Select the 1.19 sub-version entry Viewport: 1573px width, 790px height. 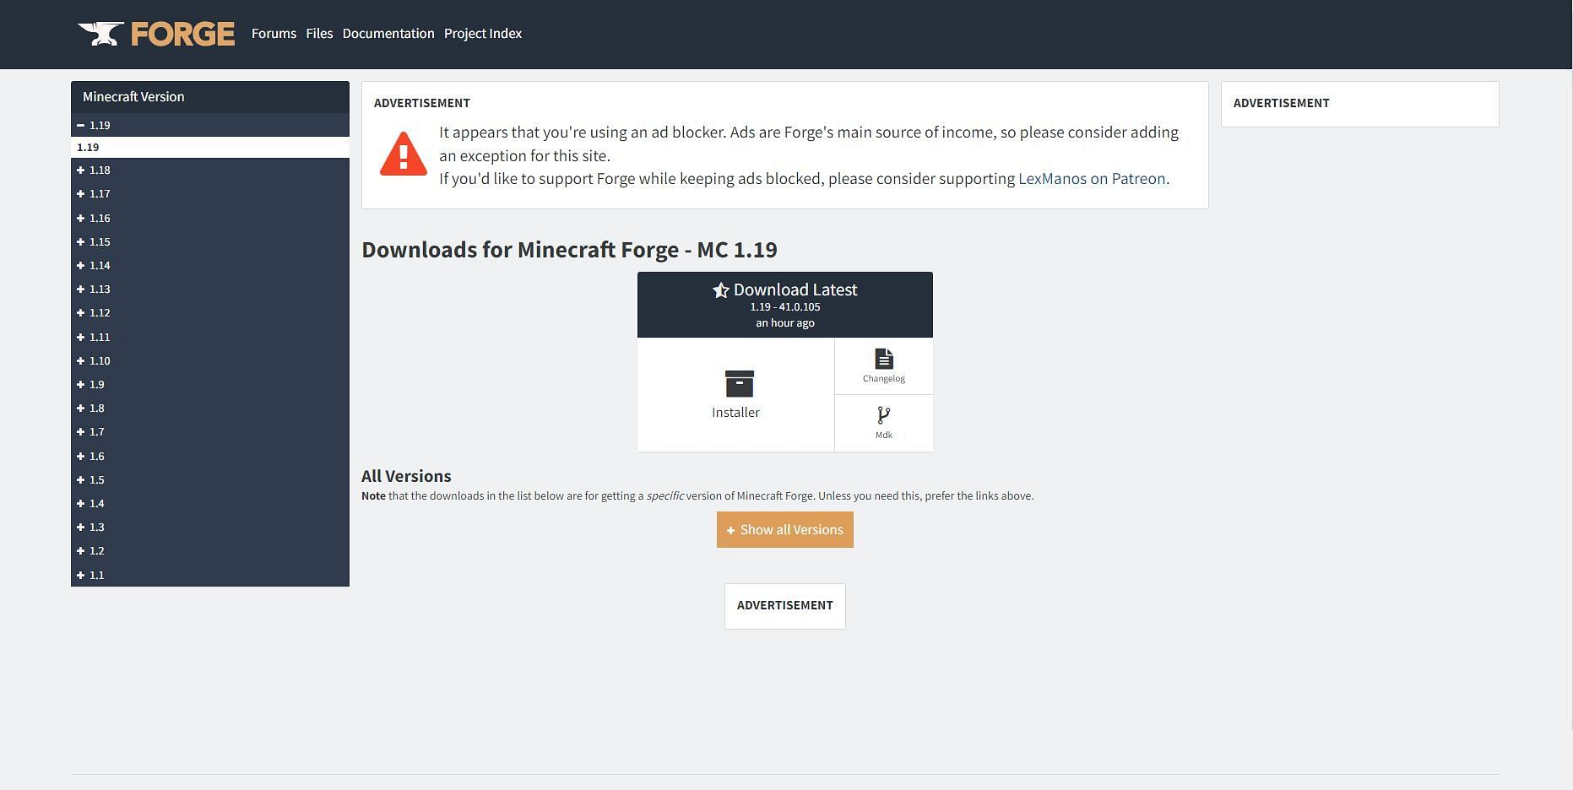[210, 147]
